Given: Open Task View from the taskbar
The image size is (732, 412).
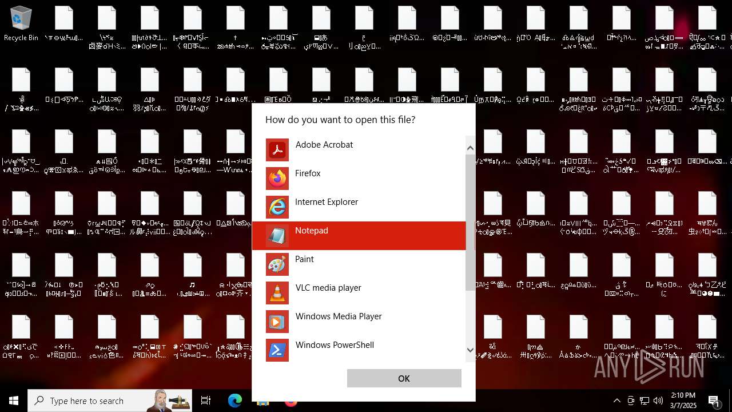Looking at the screenshot, I should click(x=206, y=401).
